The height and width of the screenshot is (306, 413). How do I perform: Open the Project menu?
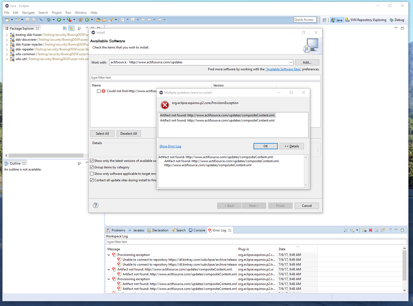(x=57, y=13)
